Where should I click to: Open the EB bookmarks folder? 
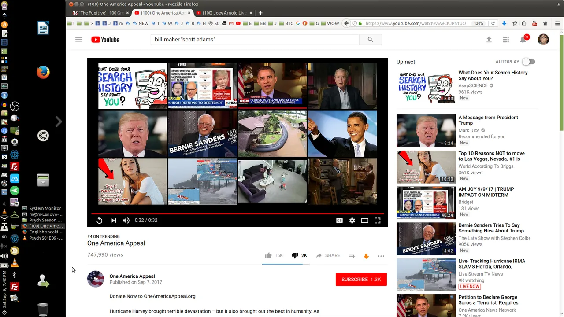pos(260,23)
